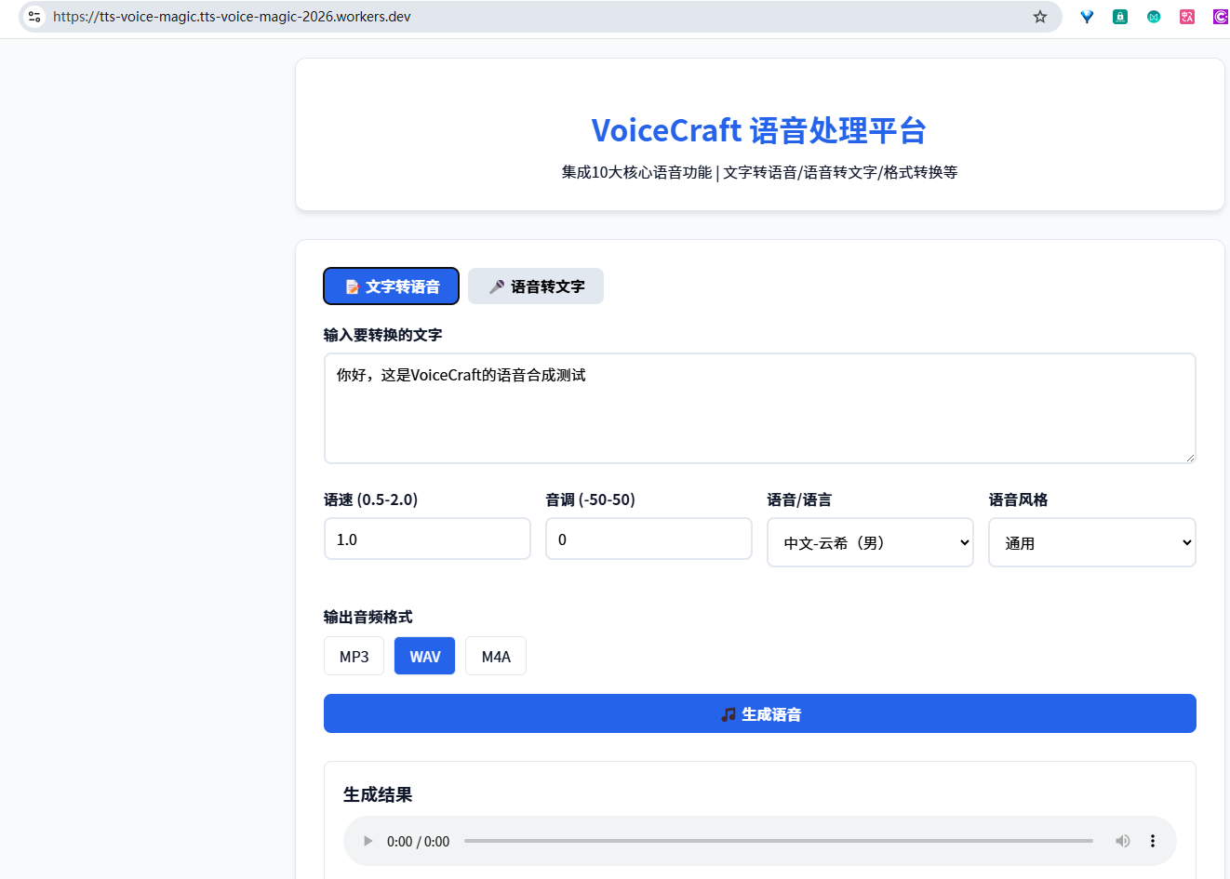Select MP3 output format
The width and height of the screenshot is (1230, 879).
(354, 656)
